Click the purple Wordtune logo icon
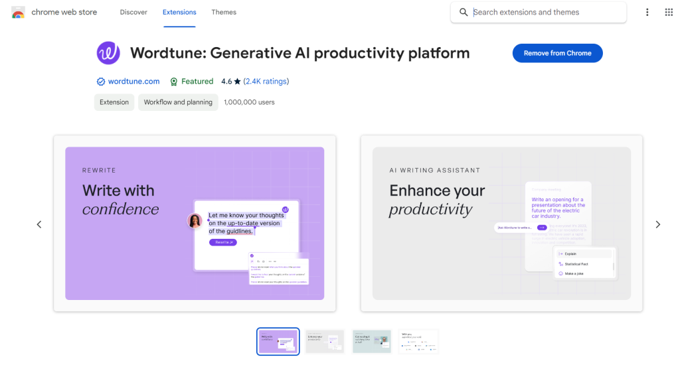The image size is (680, 371). coord(108,53)
